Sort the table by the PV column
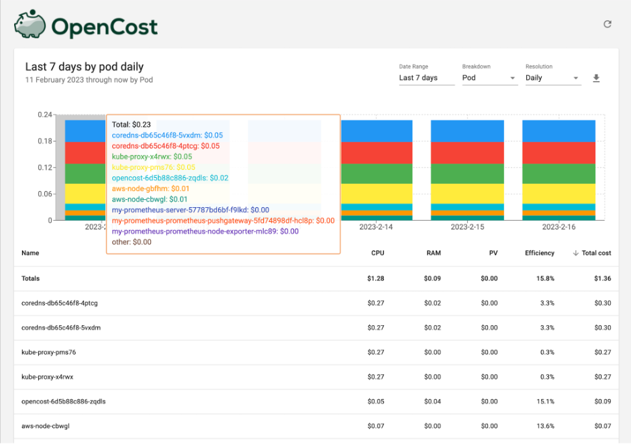Screen dimensions: 631x444 click(493, 253)
